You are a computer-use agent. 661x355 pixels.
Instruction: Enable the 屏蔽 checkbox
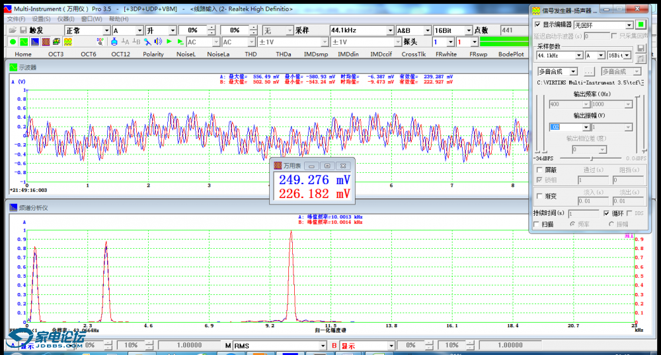pos(539,170)
